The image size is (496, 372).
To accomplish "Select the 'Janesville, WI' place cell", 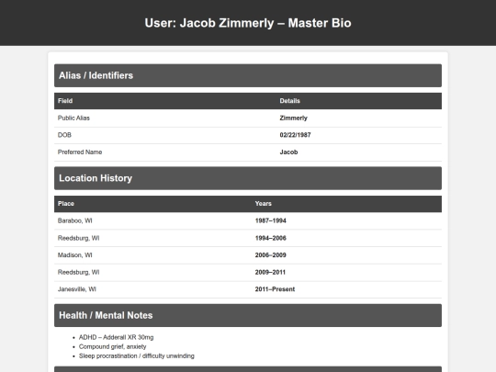I will pos(77,289).
